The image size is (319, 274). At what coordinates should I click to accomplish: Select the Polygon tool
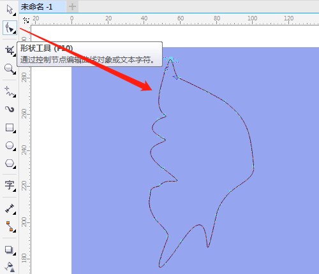pos(10,164)
